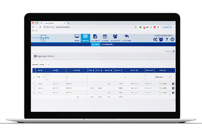Open the Tipo filter dropdown showing Tutti
Screen dimensions: 202x134
click(40, 77)
